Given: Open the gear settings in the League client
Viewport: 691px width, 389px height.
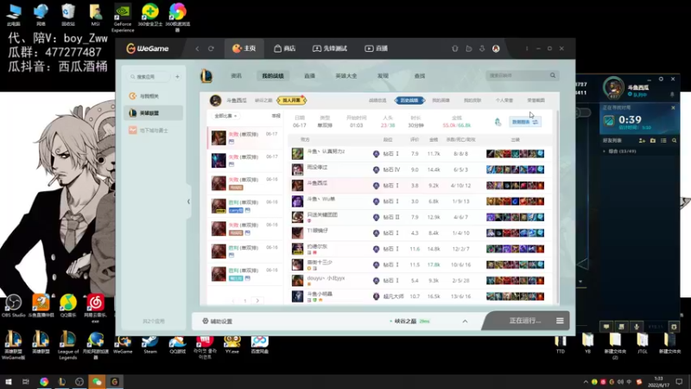Looking at the screenshot, I should [674, 327].
